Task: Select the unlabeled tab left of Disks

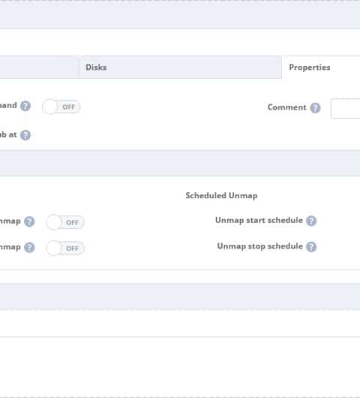Action: [39, 68]
